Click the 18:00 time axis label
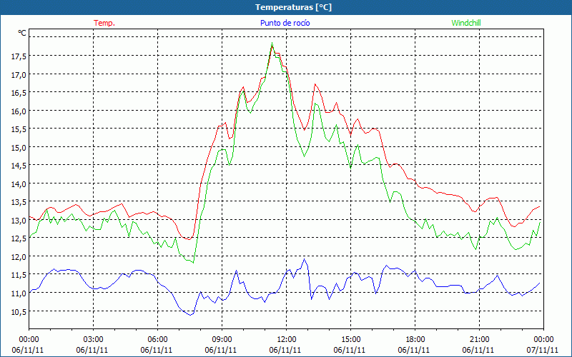The width and height of the screenshot is (572, 357). (415, 340)
